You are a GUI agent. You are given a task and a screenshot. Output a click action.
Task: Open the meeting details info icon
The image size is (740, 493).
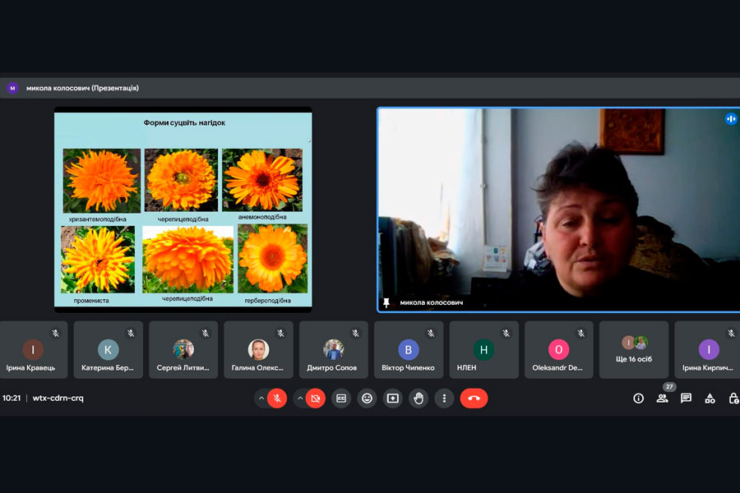click(638, 399)
